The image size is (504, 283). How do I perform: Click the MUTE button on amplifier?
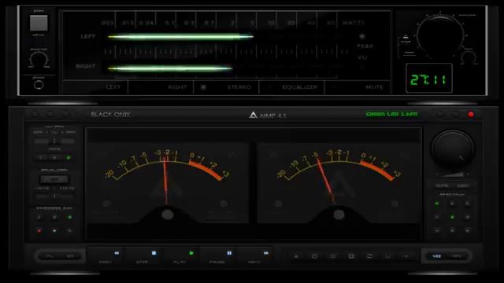(358, 87)
